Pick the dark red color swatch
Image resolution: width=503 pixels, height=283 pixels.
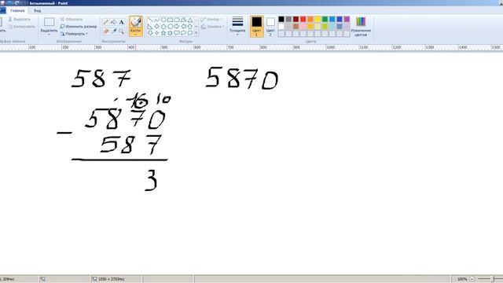click(x=296, y=19)
